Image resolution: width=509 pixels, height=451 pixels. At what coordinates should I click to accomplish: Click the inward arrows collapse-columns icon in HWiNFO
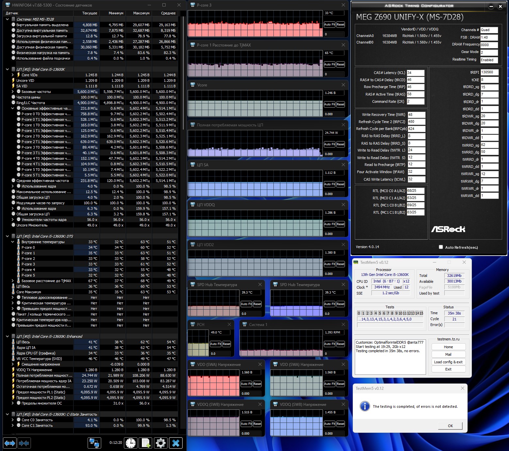pos(24,443)
